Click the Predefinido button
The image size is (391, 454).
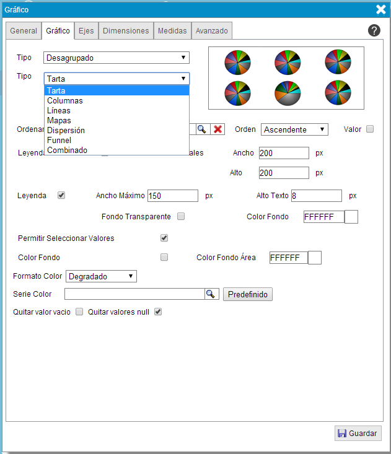247,294
